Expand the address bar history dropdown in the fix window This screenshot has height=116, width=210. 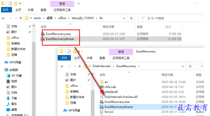[124, 18]
